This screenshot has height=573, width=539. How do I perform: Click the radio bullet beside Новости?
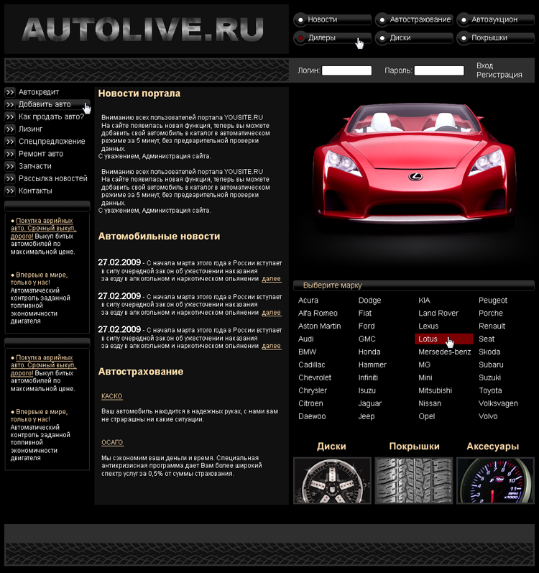point(300,19)
